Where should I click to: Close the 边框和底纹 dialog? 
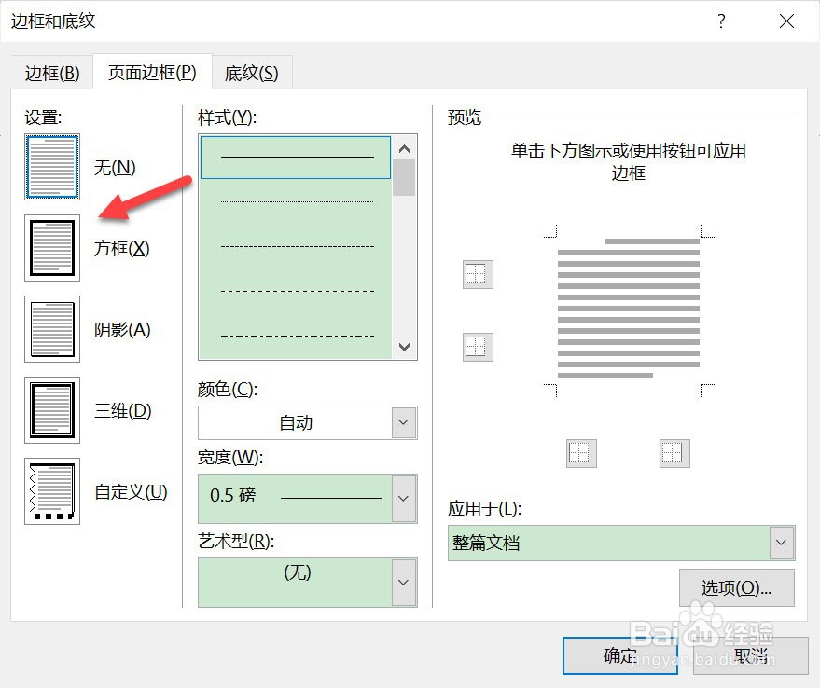pos(786,21)
